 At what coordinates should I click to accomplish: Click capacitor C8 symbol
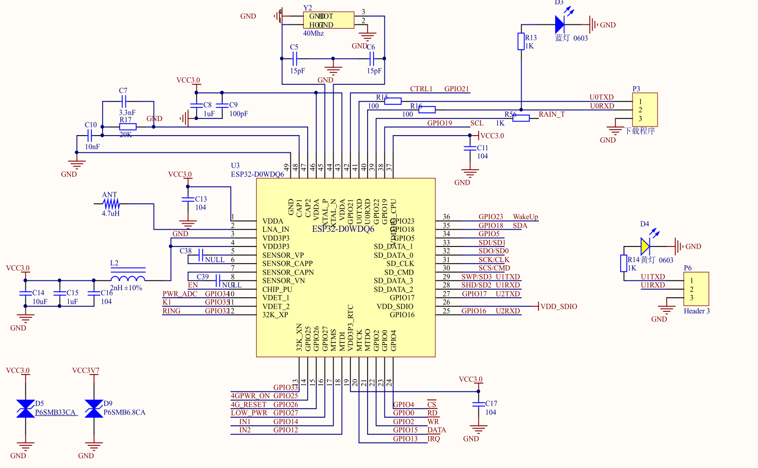(196, 106)
